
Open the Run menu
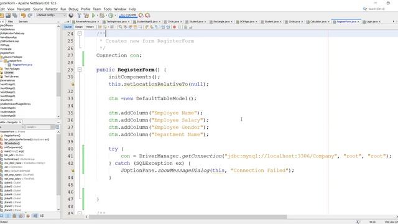coord(63,9)
